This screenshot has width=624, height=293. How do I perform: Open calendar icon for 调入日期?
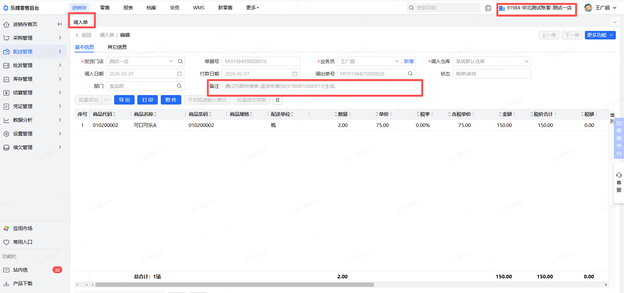179,74
